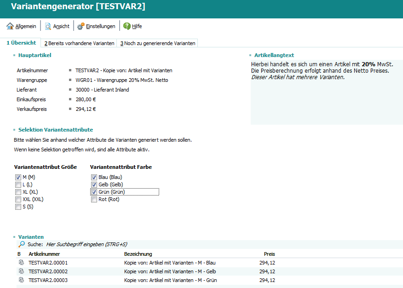Image resolution: width=403 pixels, height=288 pixels.
Task: Click the row icon for TESTVAR2.00001
Action: tap(21, 263)
